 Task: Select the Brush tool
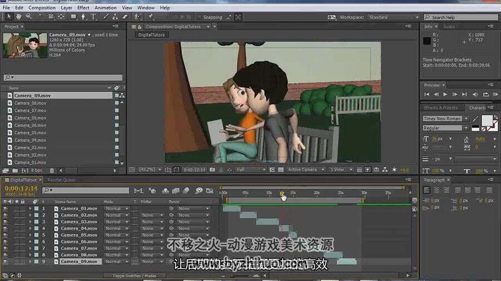click(x=106, y=17)
